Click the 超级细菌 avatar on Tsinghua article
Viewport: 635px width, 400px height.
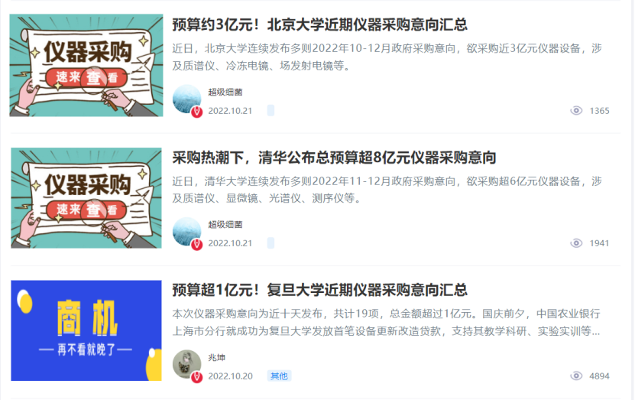186,232
